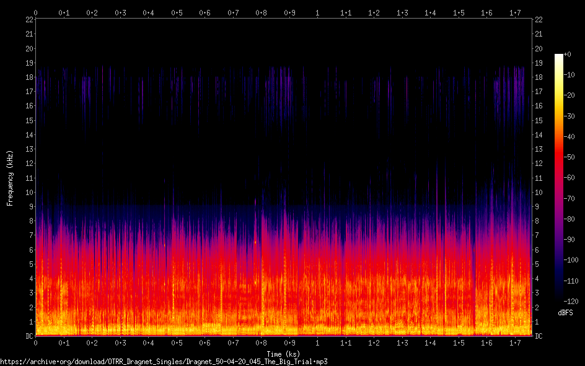Open the archive.org download URL at bottom
Viewport: 585px width, 366px height.
[x=164, y=362]
